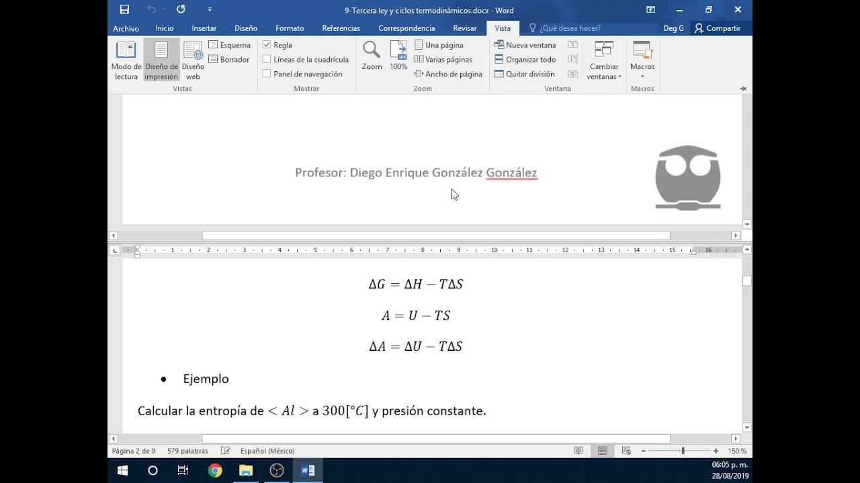
Task: Redo the last action in the title bar
Action: point(181,9)
